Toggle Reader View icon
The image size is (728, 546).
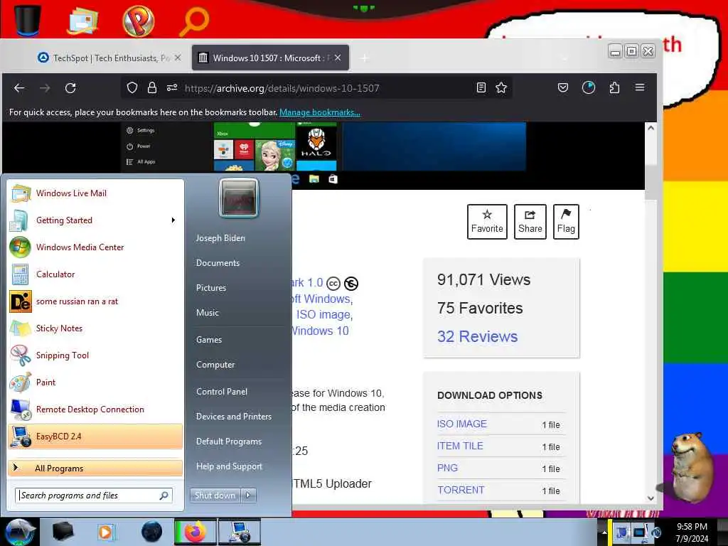pos(481,87)
